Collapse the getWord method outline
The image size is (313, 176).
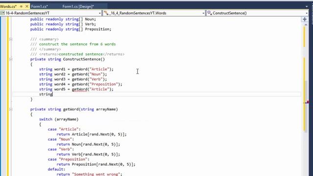[x=11, y=110]
